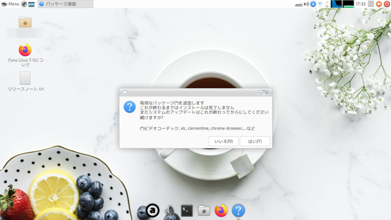Open the home folder file manager in dock

[204, 210]
